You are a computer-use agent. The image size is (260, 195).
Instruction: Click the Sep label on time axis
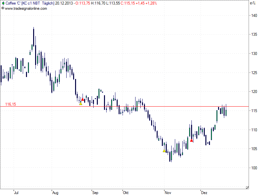coord(95,193)
